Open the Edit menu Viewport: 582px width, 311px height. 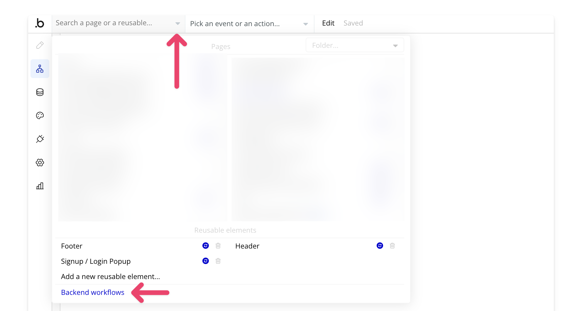[328, 23]
